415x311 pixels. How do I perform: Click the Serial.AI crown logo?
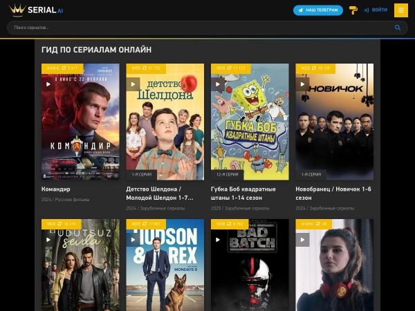[x=36, y=10]
